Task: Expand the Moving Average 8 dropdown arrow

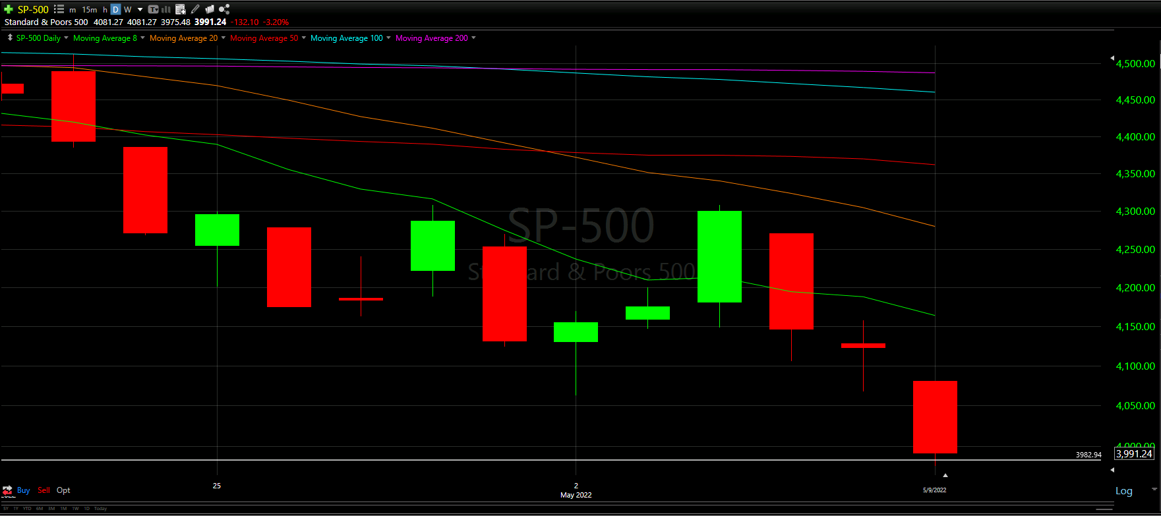Action: [142, 38]
